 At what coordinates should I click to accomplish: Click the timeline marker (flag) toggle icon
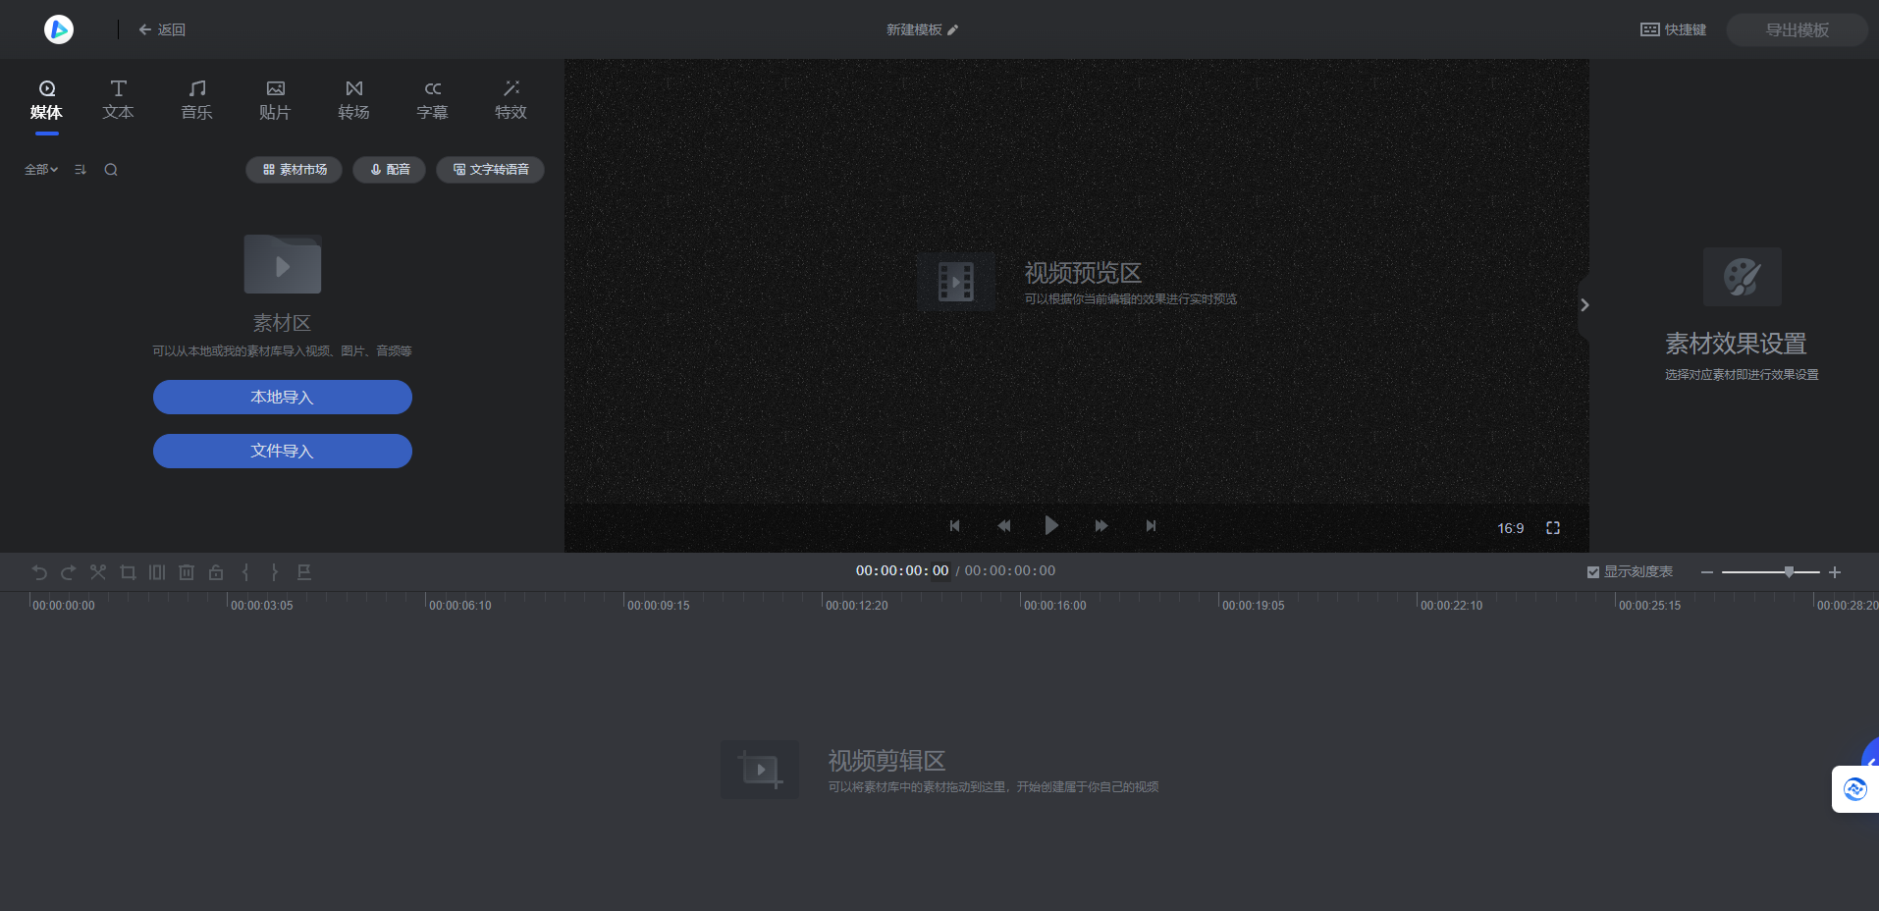(304, 572)
